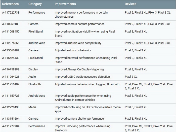Select the Bluetooth category cell

pos(35,84)
